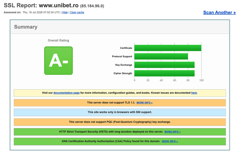The image size is (241, 153).
Task: Open the Scan Another link
Action: coord(219,12)
